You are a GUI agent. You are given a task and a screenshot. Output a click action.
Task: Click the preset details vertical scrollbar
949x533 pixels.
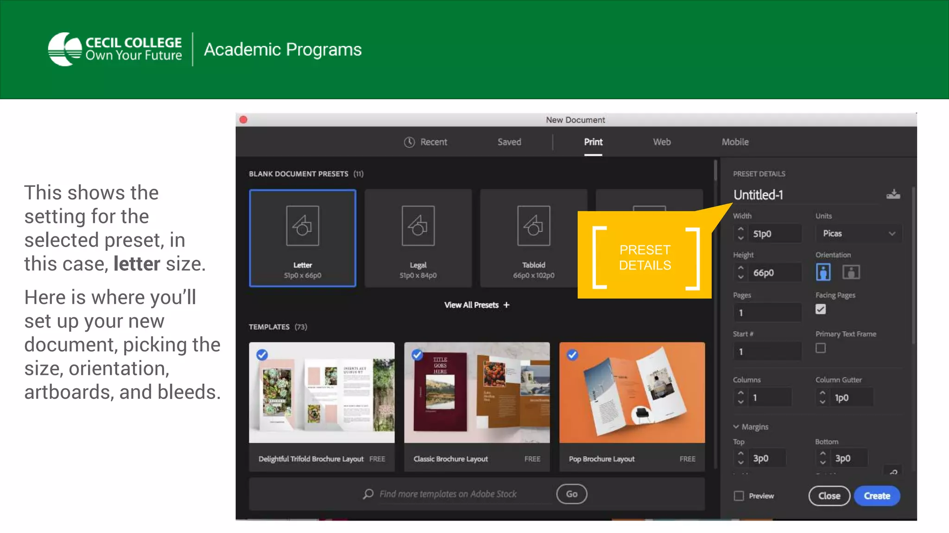tap(913, 266)
